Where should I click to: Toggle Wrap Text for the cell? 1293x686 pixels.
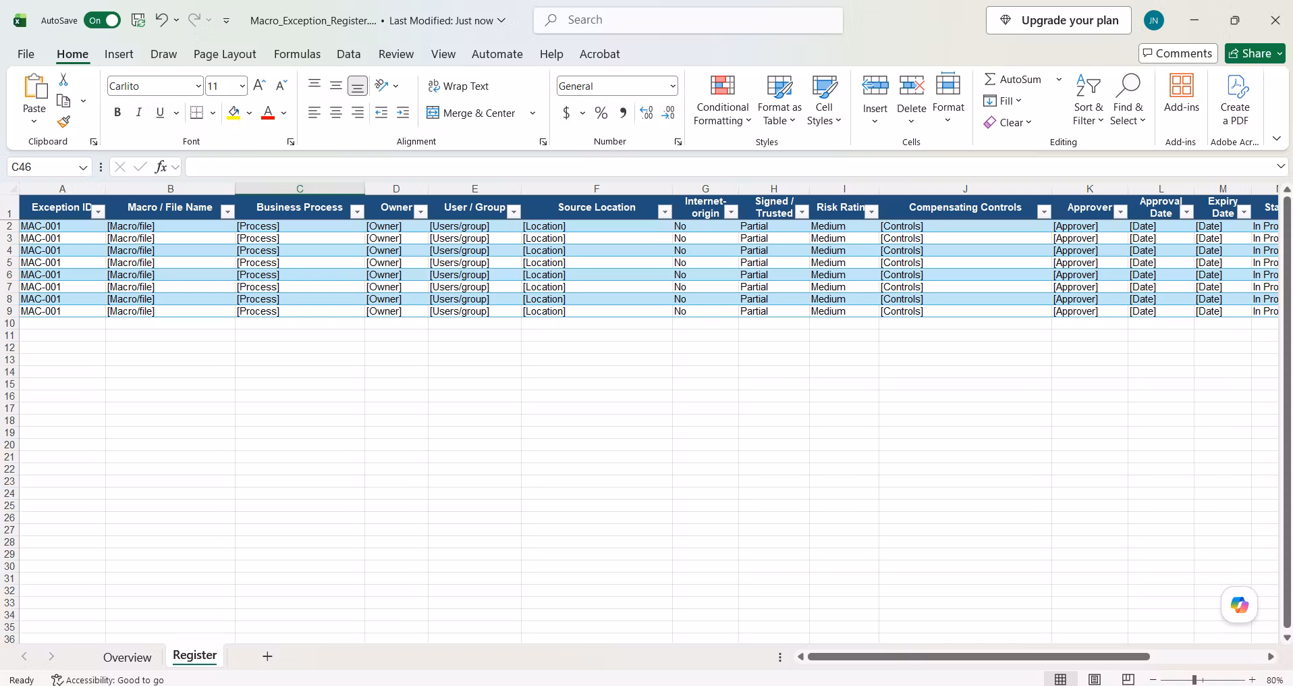458,86
